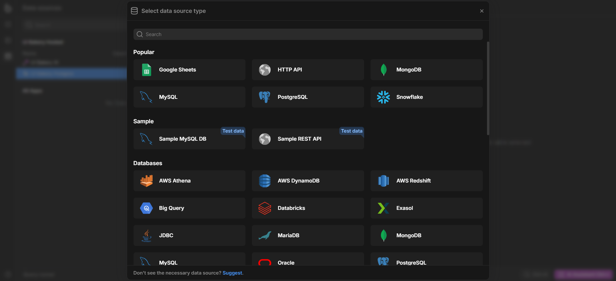616x281 pixels.
Task: Click the Suggest link
Action: [232, 273]
